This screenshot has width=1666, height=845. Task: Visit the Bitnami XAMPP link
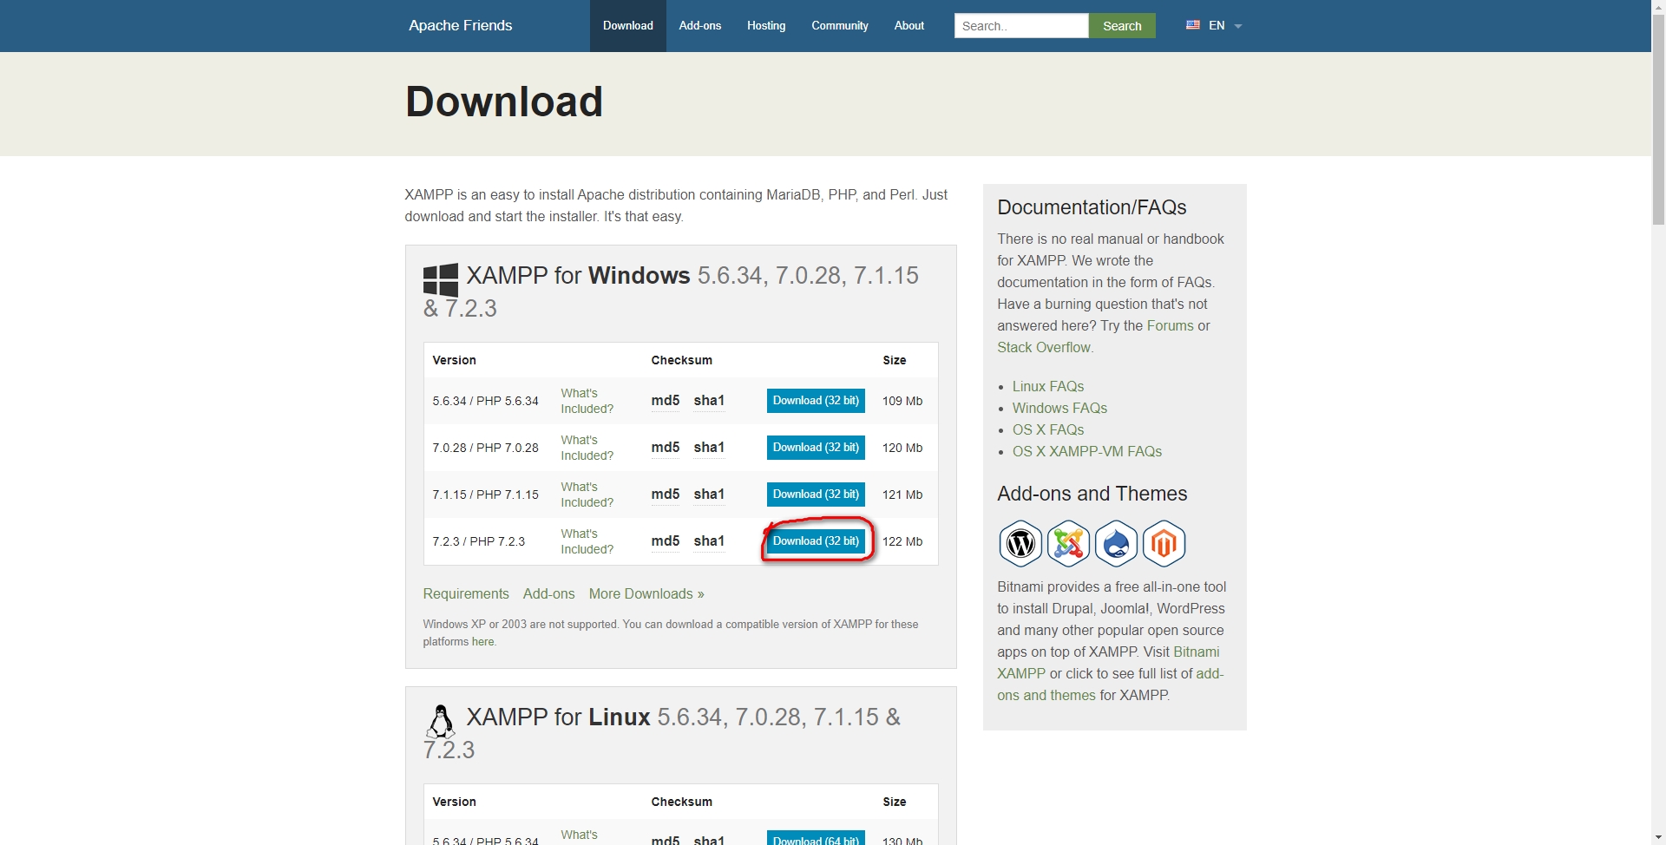click(1109, 663)
